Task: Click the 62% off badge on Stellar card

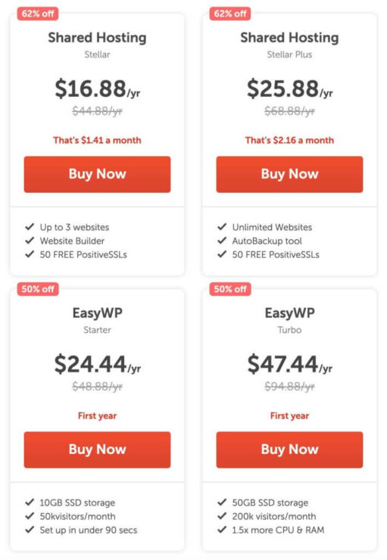Action: coord(38,14)
